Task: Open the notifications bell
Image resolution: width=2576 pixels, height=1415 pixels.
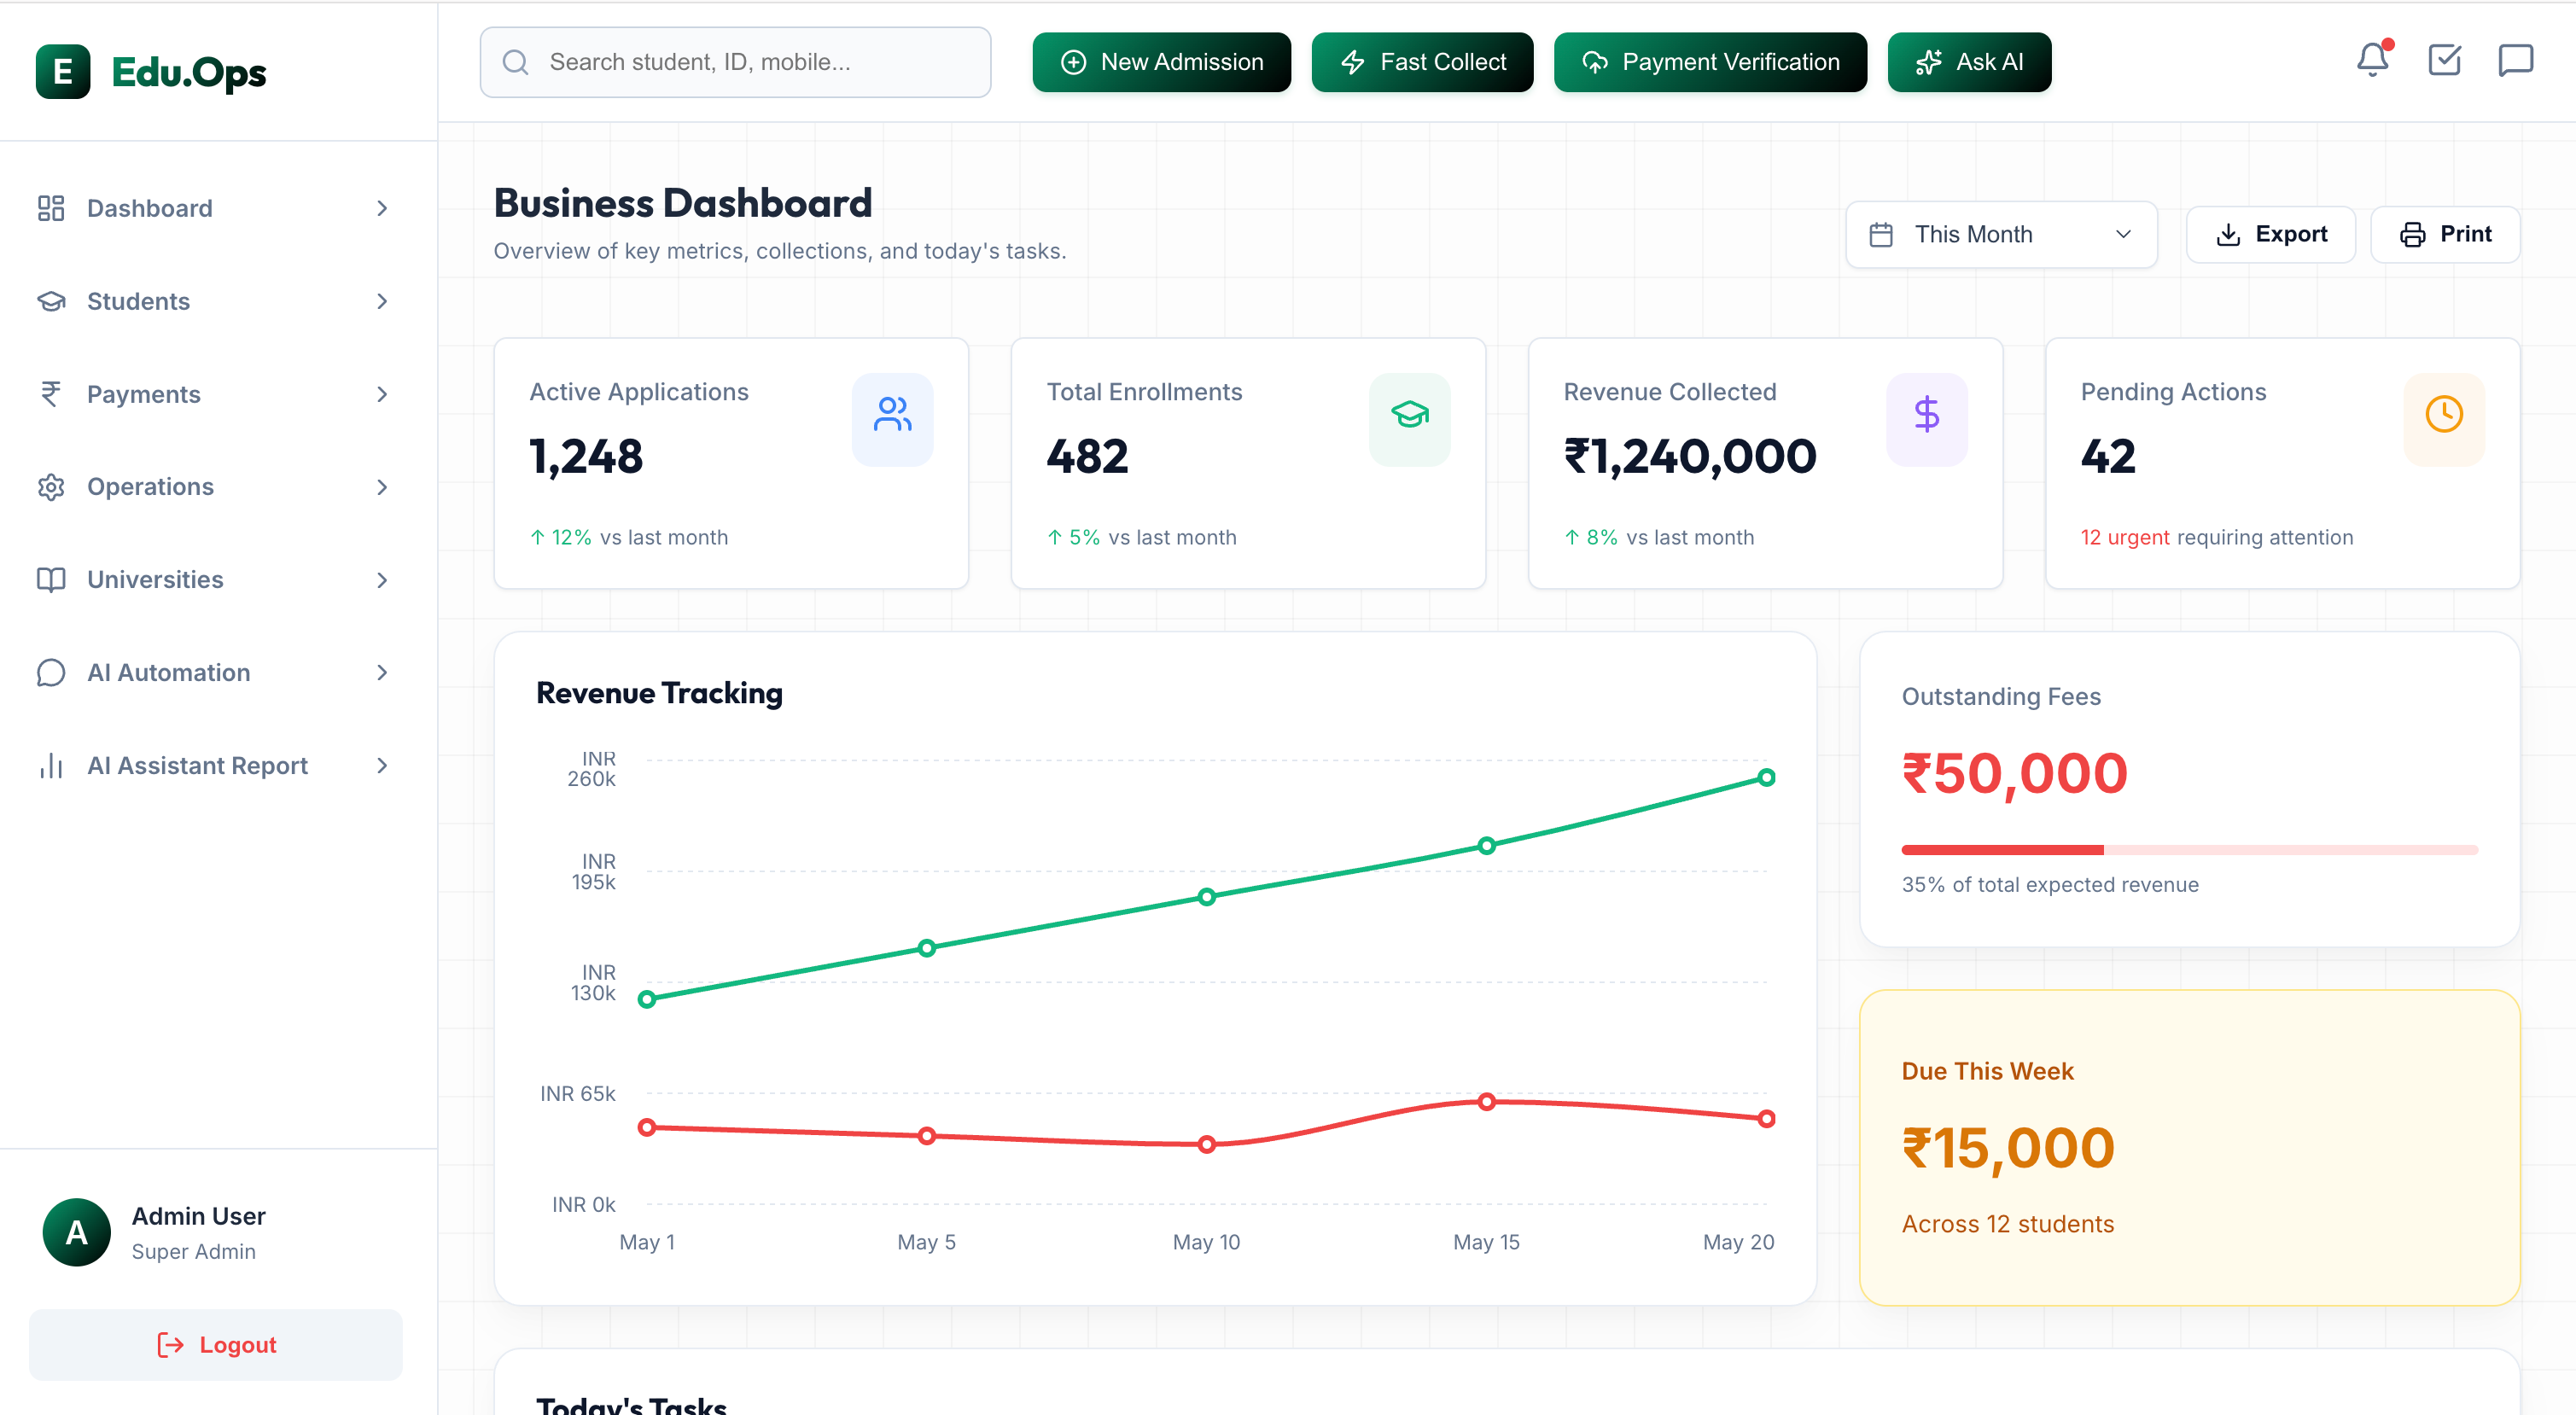Action: (2372, 60)
